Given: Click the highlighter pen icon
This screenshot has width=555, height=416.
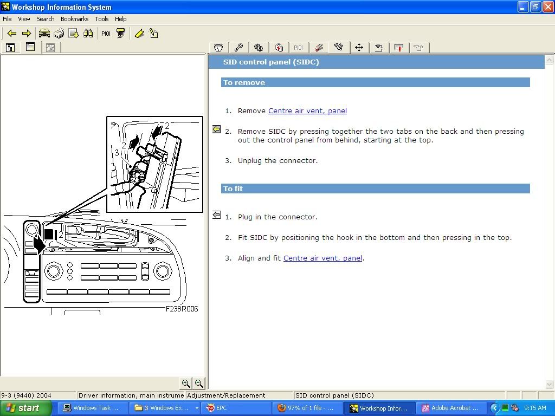Looking at the screenshot, I should point(139,33).
